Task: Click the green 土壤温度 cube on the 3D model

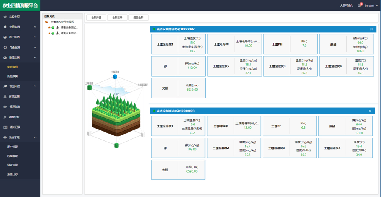Action: 90,88
